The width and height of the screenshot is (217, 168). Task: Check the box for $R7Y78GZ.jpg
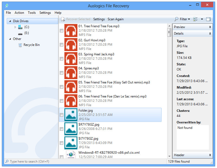[x=62, y=129]
